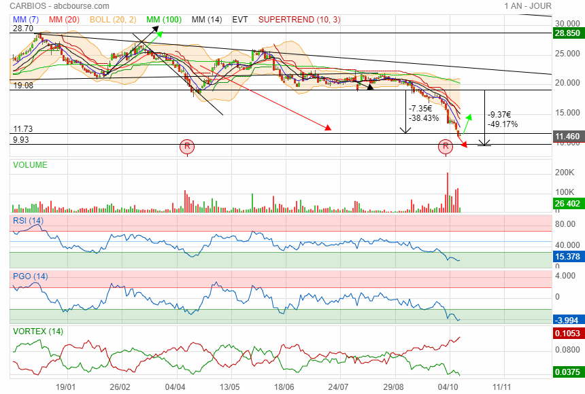585x394 pixels.
Task: Click the EVT legend label
Action: pos(240,20)
